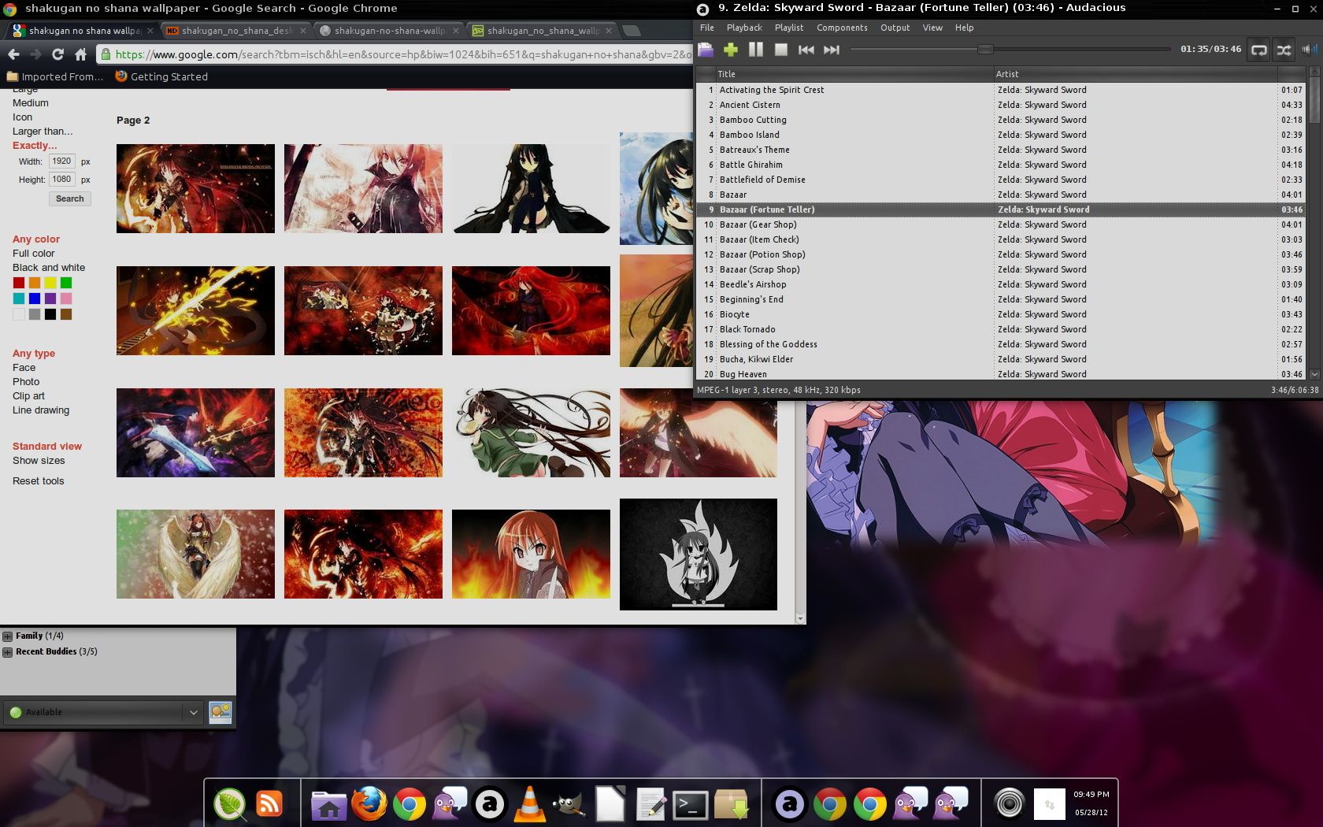Expand the Family group in Pidgin
Image resolution: width=1323 pixels, height=827 pixels.
pos(7,636)
